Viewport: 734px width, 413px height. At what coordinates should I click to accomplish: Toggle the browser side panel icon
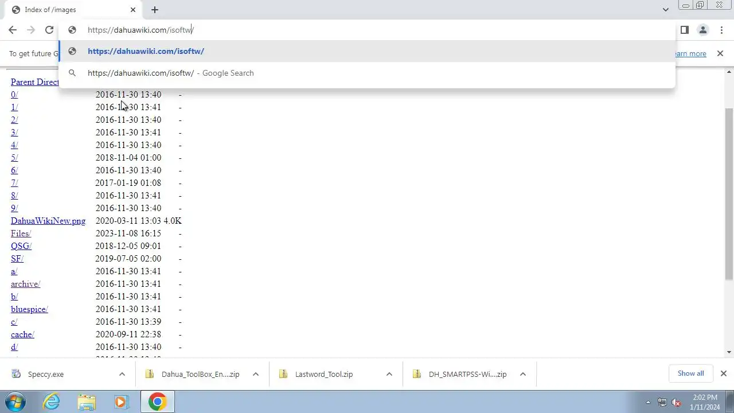pyautogui.click(x=684, y=30)
